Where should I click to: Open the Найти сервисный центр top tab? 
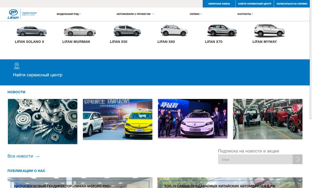tap(255, 4)
